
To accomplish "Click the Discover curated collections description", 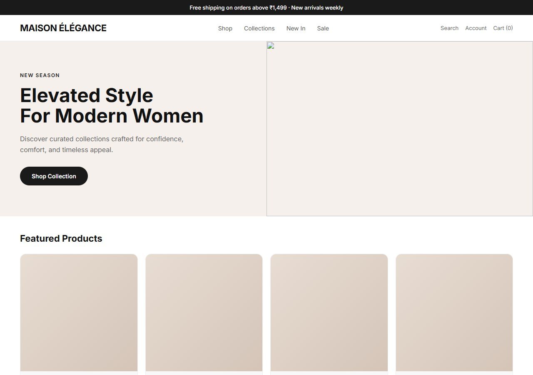I will pos(102,144).
